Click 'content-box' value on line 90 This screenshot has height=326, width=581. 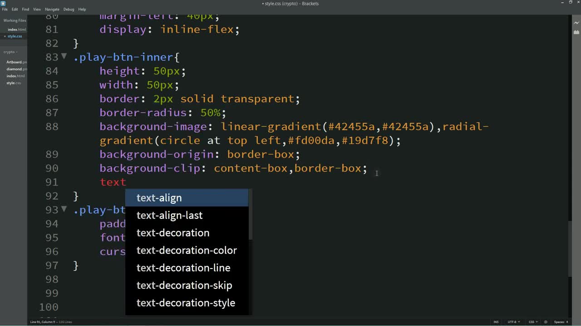(251, 168)
